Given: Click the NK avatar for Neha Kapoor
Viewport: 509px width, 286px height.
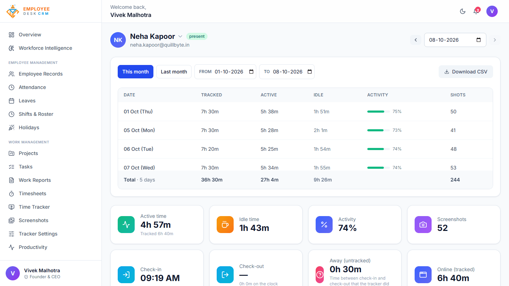Looking at the screenshot, I should pos(118,40).
